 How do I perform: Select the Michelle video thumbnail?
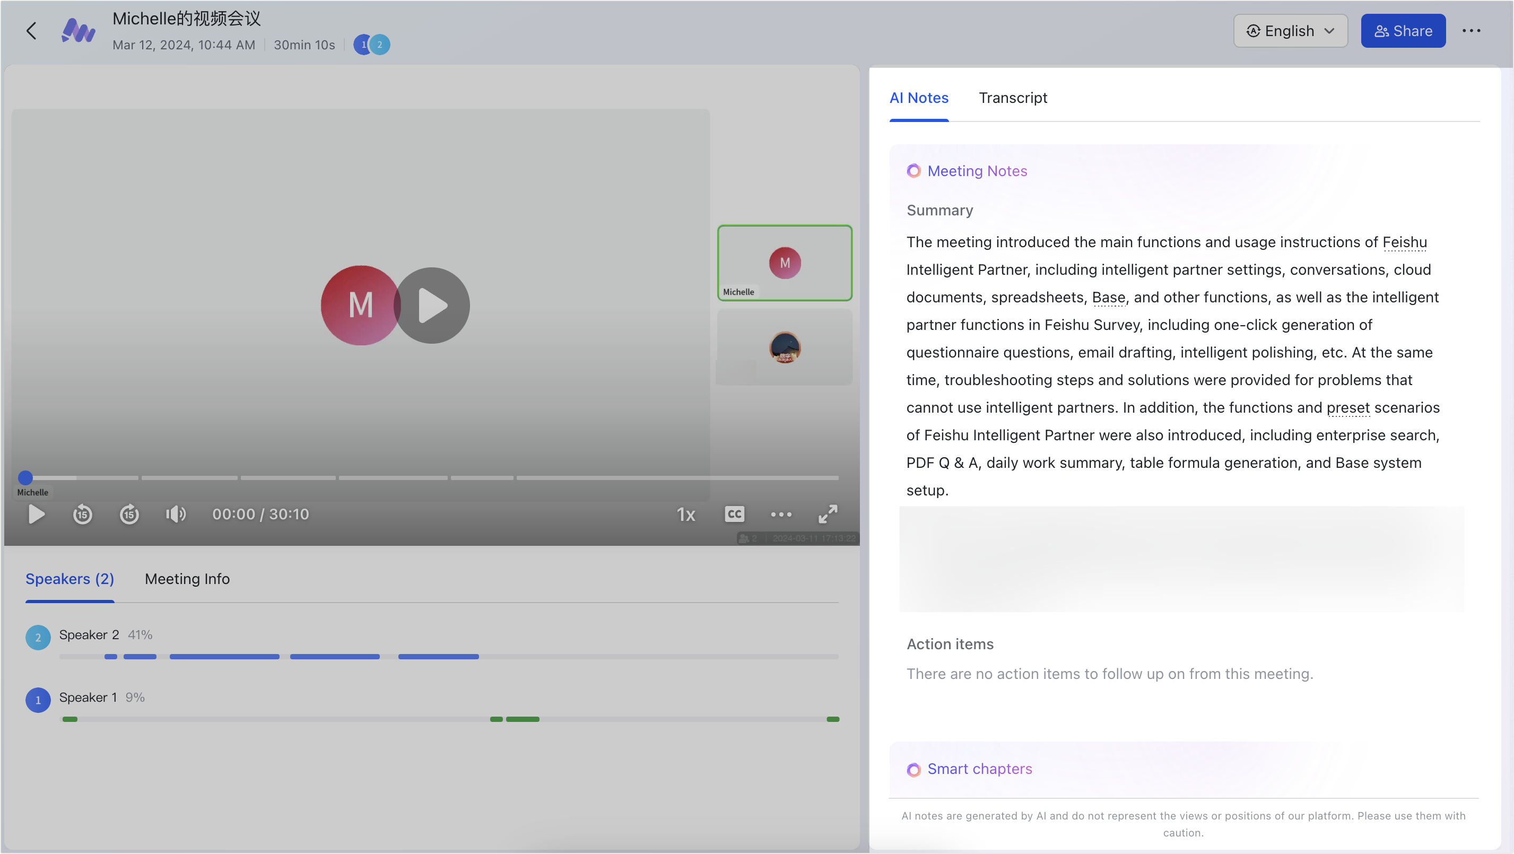pyautogui.click(x=785, y=263)
